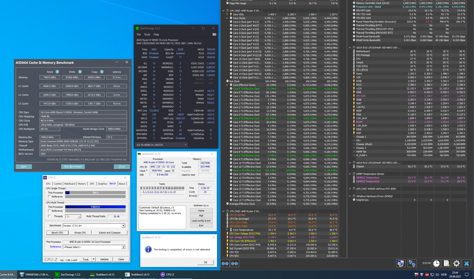The height and width of the screenshot is (279, 474).
Task: Click HWiNFO expand columns arrows icon
Action: coord(225,263)
